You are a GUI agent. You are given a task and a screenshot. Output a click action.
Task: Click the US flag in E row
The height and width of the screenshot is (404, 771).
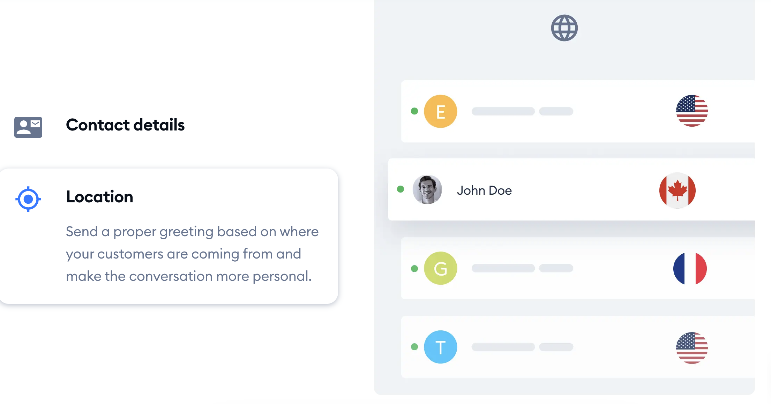[x=692, y=111]
